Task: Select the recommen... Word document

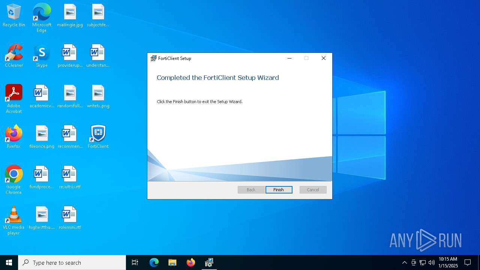Action: 70,137
